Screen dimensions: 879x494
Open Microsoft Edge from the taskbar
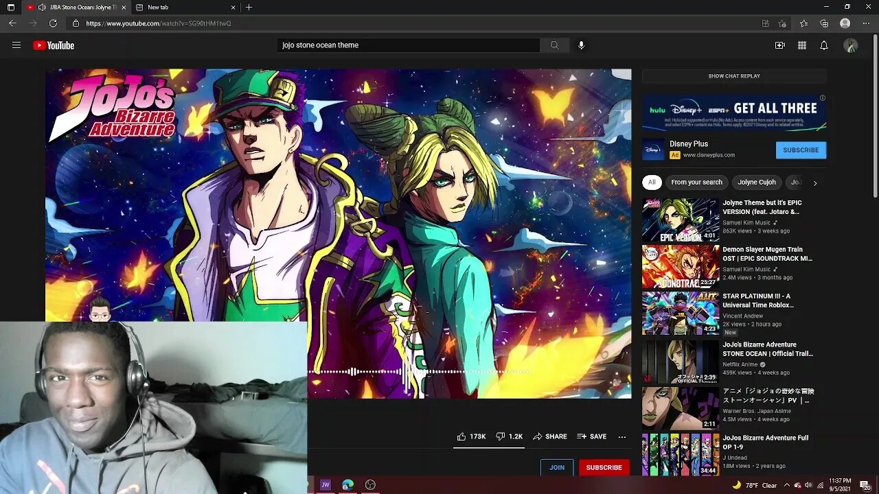coord(348,485)
